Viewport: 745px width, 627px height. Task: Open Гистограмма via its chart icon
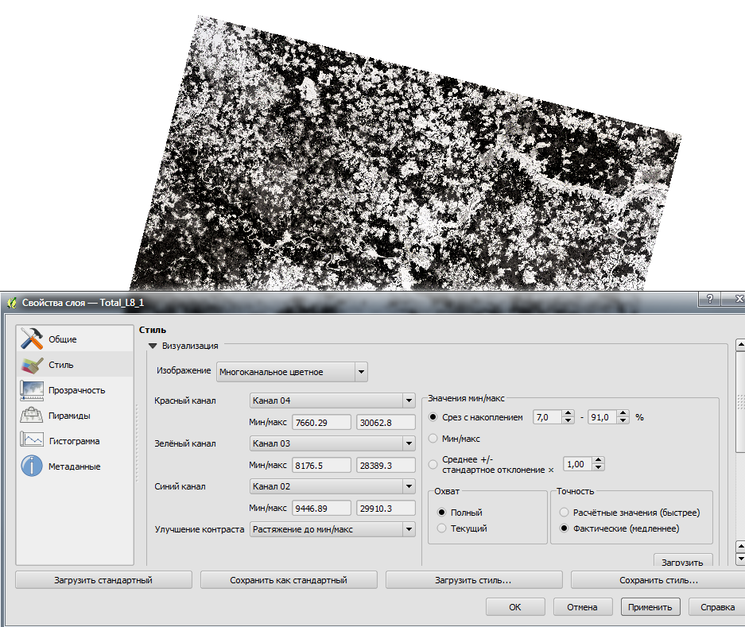click(32, 441)
